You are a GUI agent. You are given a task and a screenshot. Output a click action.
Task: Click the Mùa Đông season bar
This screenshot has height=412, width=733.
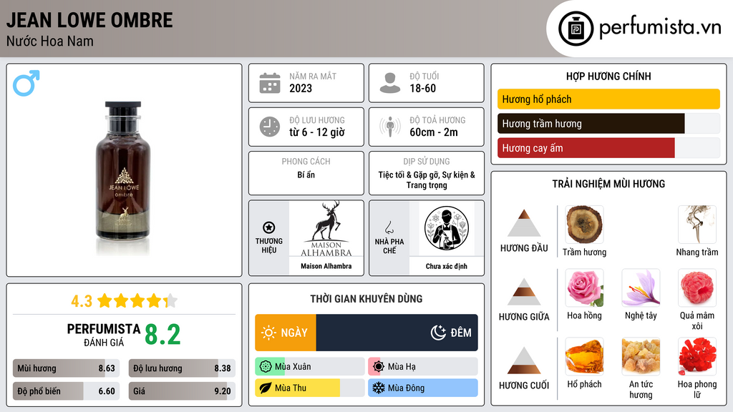coord(422,388)
